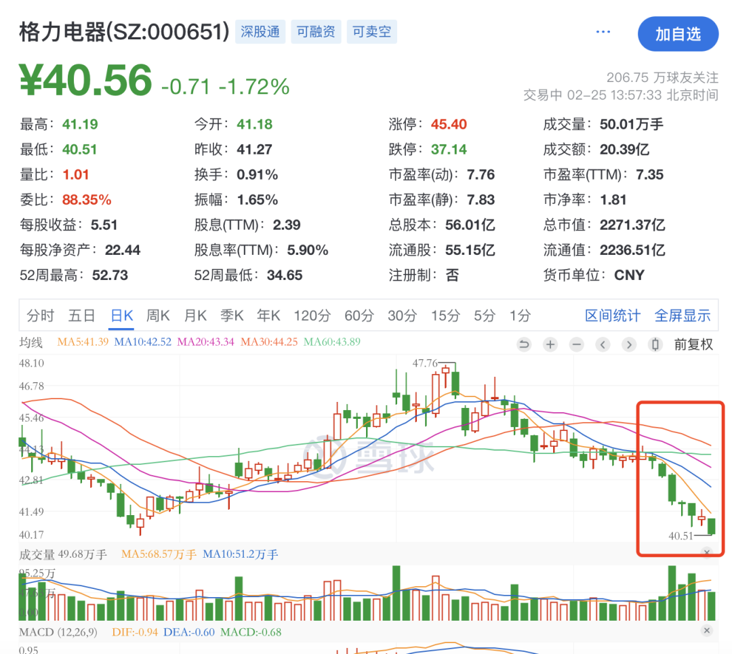Click the MA10:42.52 moving average label
The image size is (732, 654).
click(x=143, y=342)
